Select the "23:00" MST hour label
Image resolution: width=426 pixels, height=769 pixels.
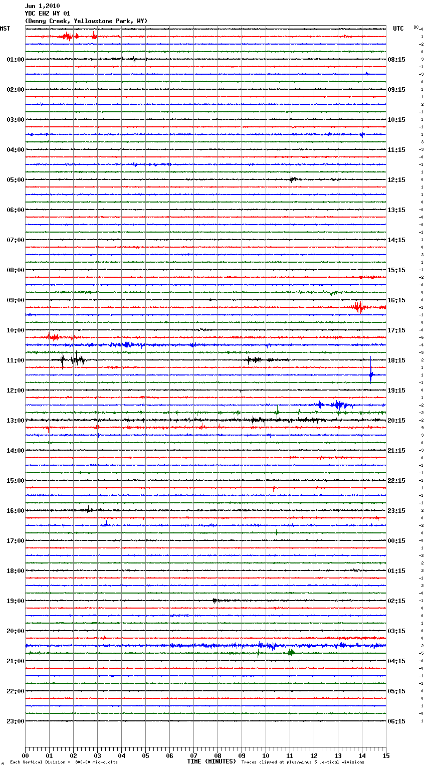[16, 721]
